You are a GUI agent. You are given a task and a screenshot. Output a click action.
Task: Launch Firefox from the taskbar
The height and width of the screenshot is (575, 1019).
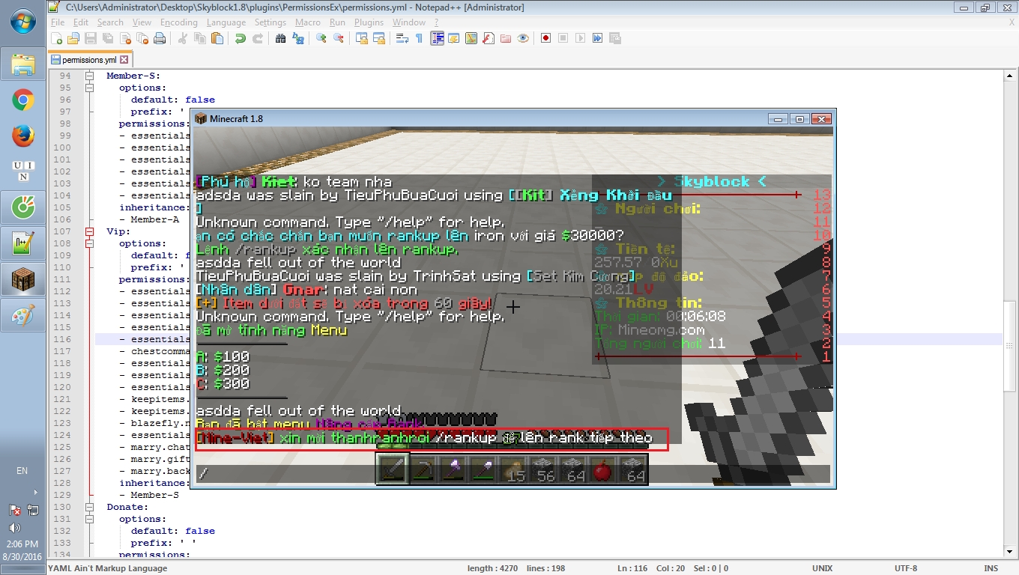23,136
